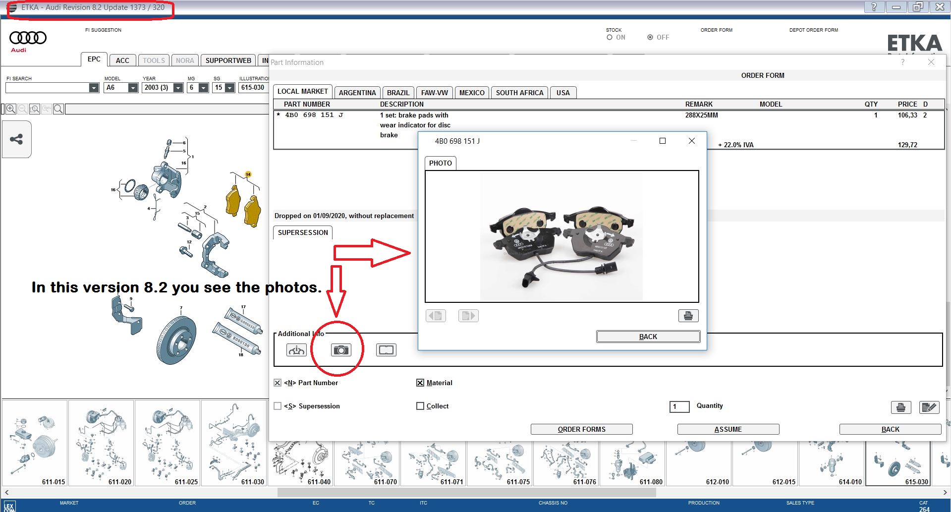
Task: Close the 4B0 698 151 J photo window
Action: (x=692, y=141)
